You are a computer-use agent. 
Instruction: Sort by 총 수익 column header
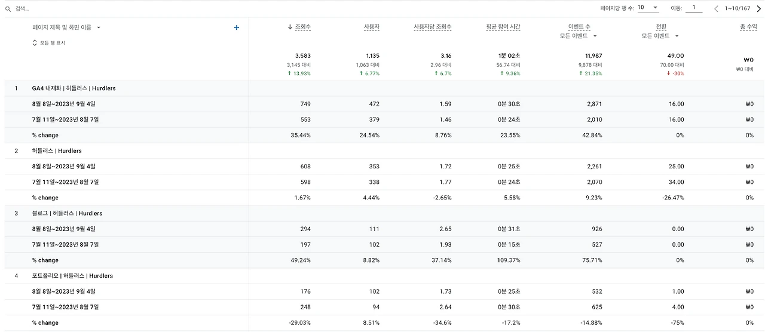click(x=748, y=27)
